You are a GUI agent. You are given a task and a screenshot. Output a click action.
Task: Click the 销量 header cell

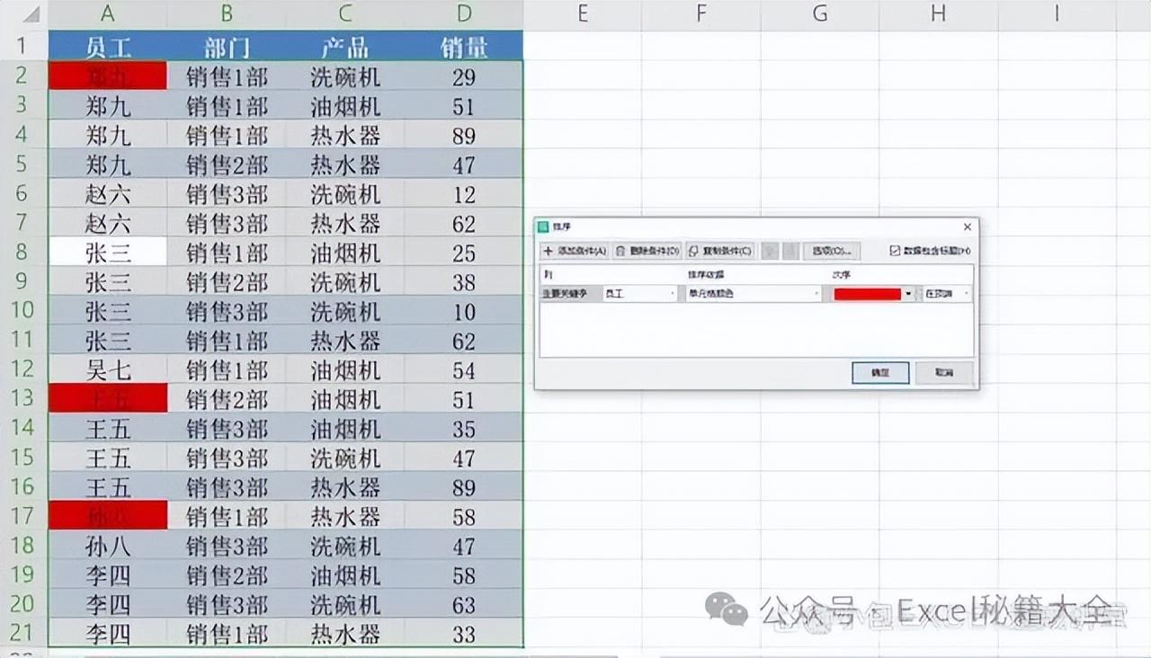tap(464, 46)
